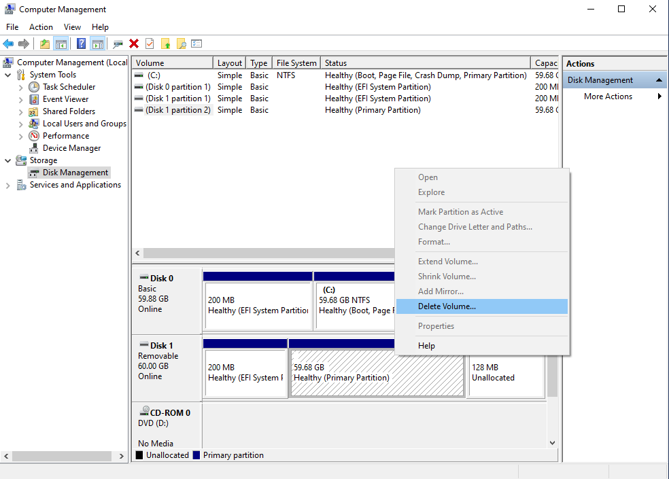This screenshot has height=479, width=669.
Task: Expand More Actions submenu arrow
Action: pos(659,96)
